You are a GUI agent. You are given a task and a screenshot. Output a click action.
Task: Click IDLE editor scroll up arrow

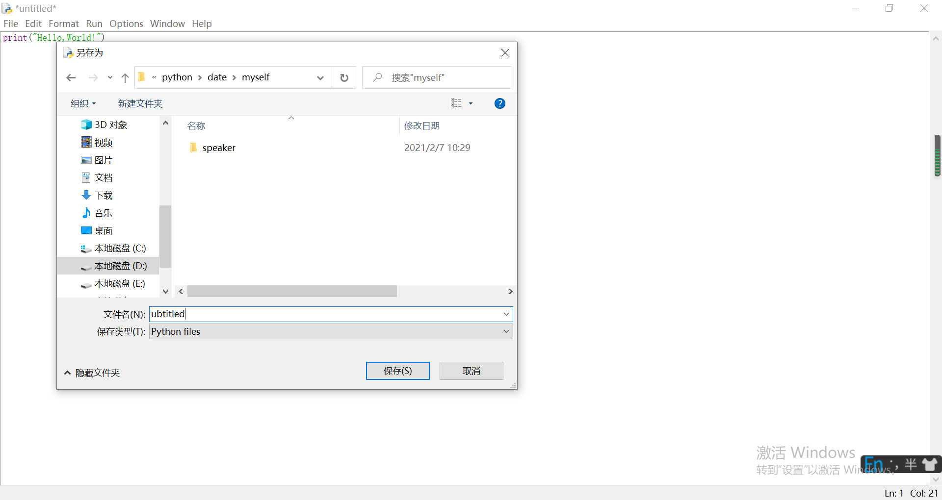tap(936, 39)
